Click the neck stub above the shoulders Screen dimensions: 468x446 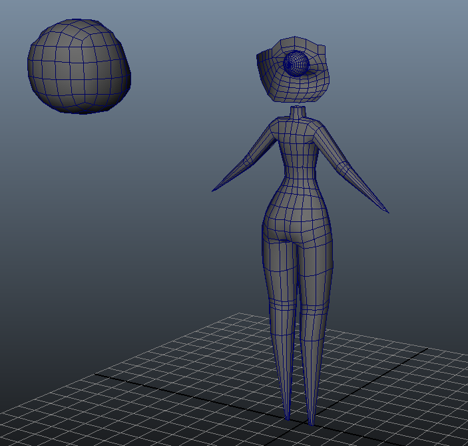click(x=298, y=111)
